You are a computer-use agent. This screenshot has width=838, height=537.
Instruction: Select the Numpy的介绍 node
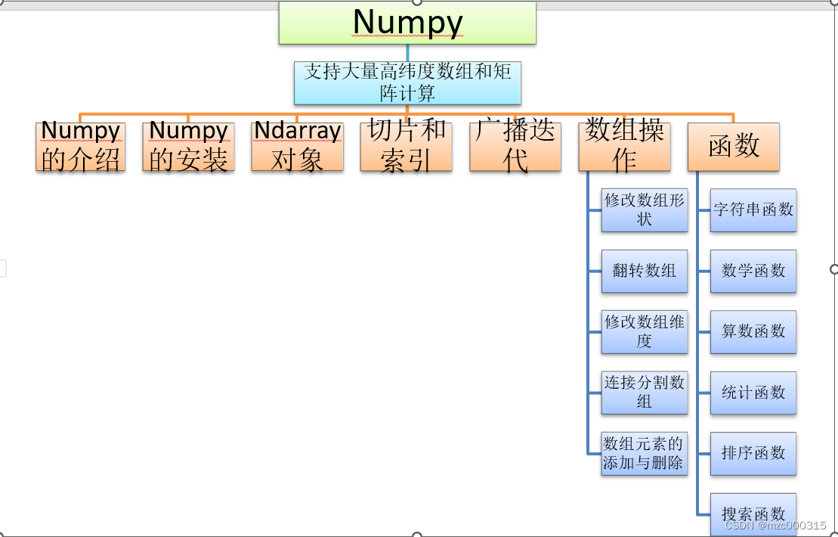click(80, 147)
